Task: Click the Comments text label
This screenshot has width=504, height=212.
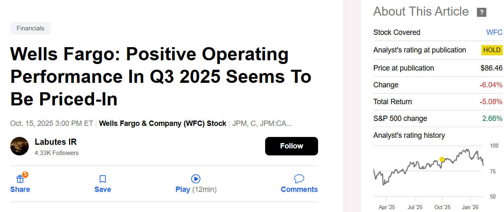Action: click(x=299, y=189)
